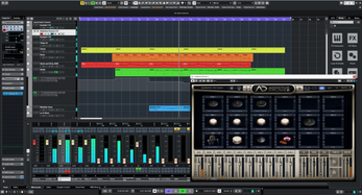Open the Loops and Samples circular-arrow tile
362x195 pixels.
(x=337, y=56)
